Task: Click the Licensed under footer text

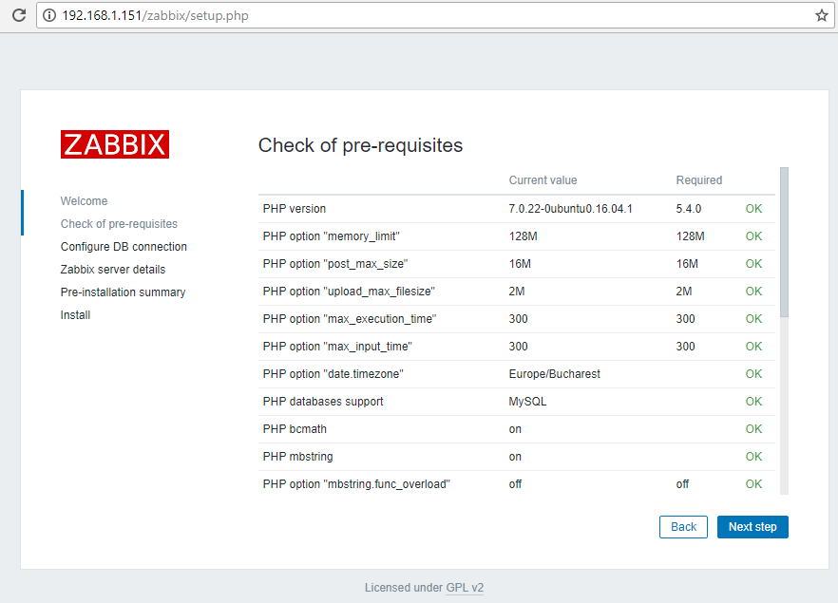Action: pos(404,588)
